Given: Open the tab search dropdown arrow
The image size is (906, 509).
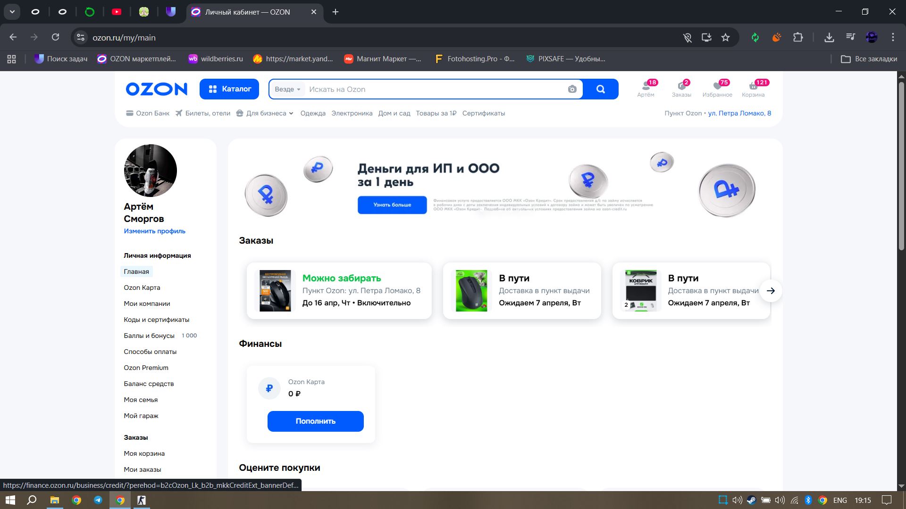Looking at the screenshot, I should click(x=12, y=12).
